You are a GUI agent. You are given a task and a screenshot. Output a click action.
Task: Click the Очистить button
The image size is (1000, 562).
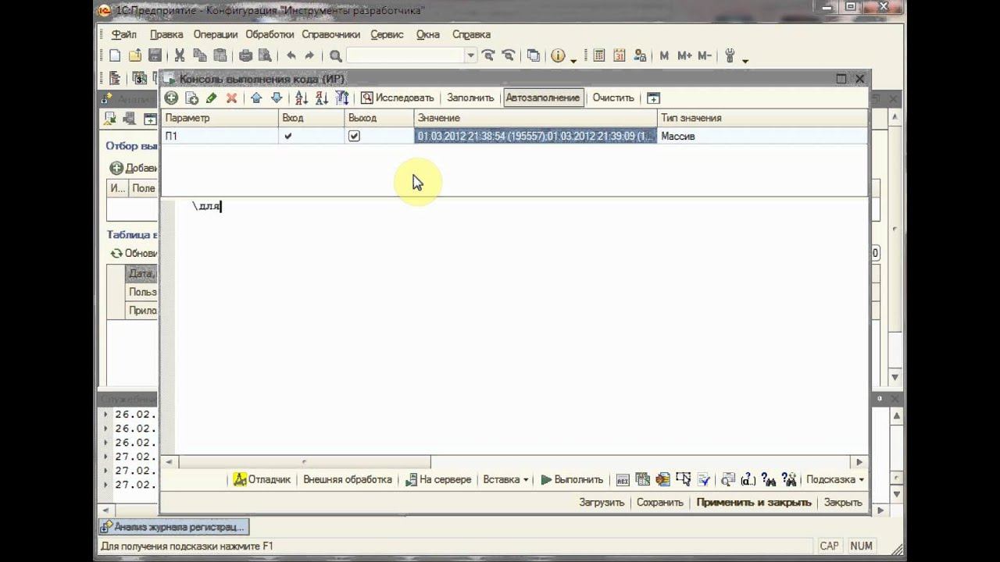click(x=613, y=98)
